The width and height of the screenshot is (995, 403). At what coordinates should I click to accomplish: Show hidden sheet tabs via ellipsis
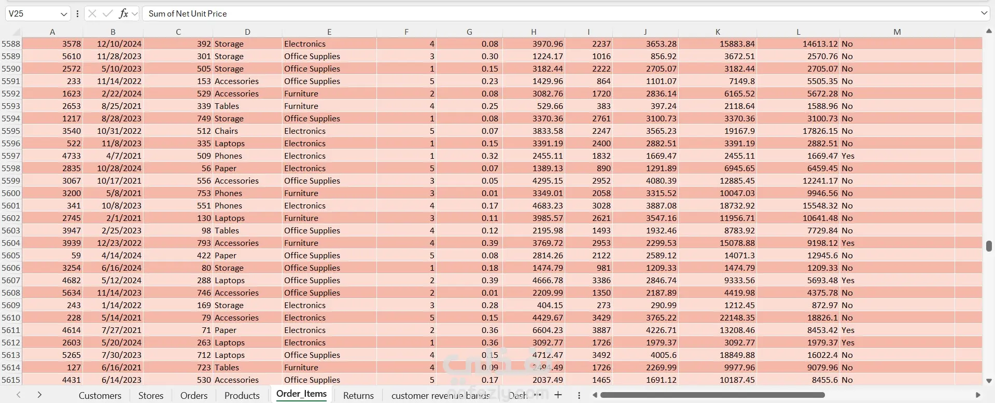(x=538, y=395)
